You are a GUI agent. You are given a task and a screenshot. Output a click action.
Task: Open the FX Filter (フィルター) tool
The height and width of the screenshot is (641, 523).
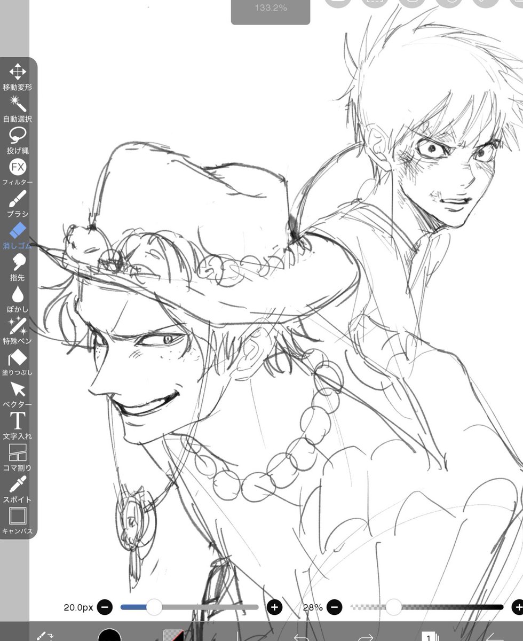pyautogui.click(x=18, y=173)
